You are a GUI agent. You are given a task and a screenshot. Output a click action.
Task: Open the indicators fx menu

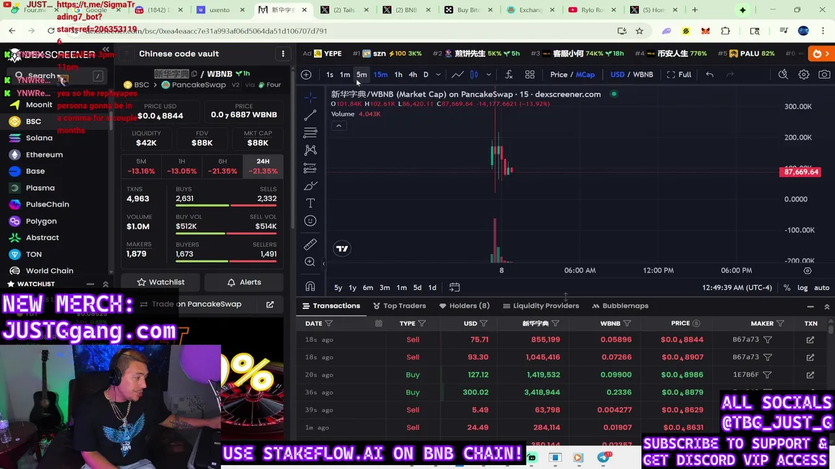[x=509, y=74]
